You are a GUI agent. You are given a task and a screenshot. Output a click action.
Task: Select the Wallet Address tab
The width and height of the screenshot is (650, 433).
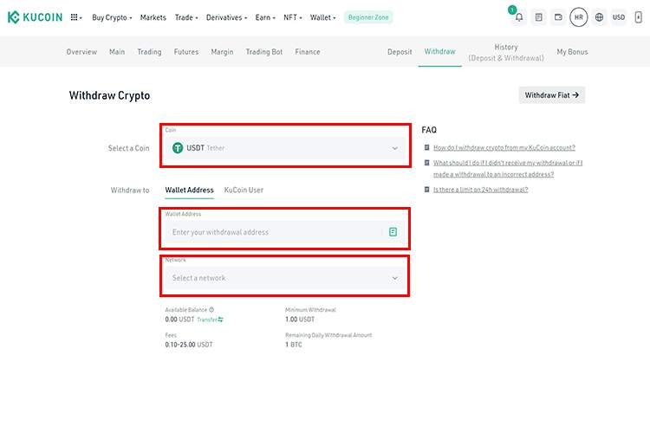pos(190,190)
